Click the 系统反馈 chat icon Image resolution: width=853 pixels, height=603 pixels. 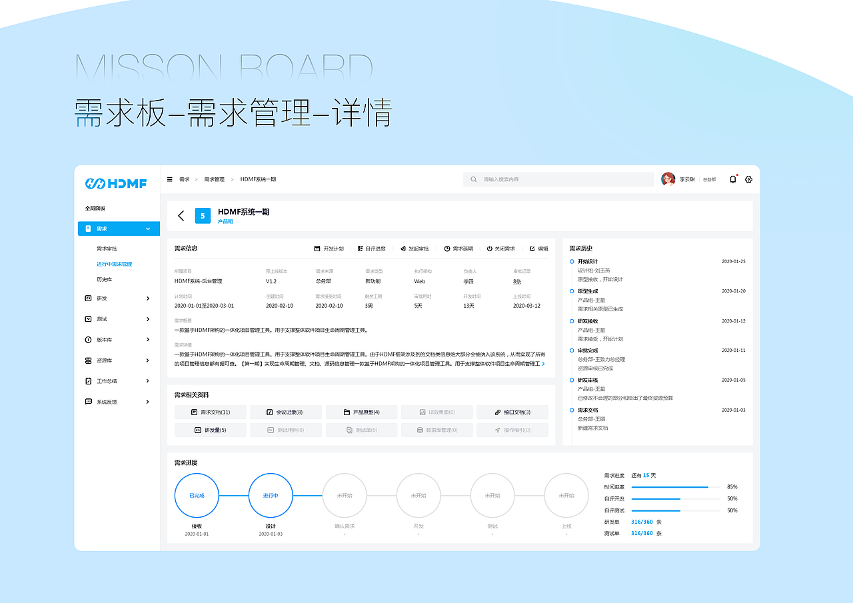[88, 402]
